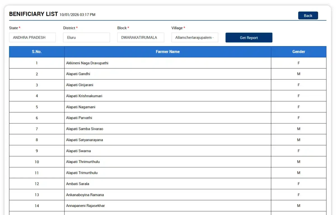Open the District selection field
336x215 pixels.
[x=86, y=37]
